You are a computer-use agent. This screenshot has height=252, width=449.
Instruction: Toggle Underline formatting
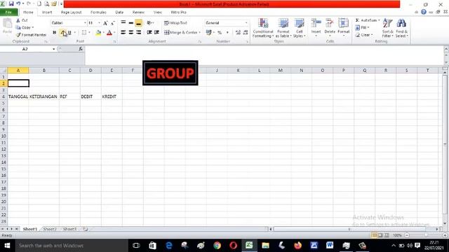tap(69, 33)
